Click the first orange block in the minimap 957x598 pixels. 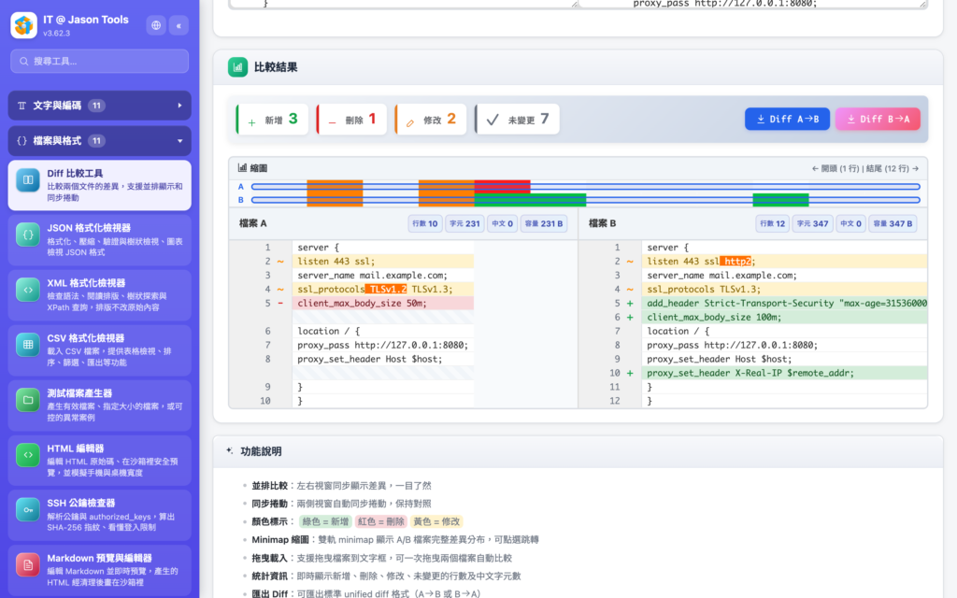335,193
